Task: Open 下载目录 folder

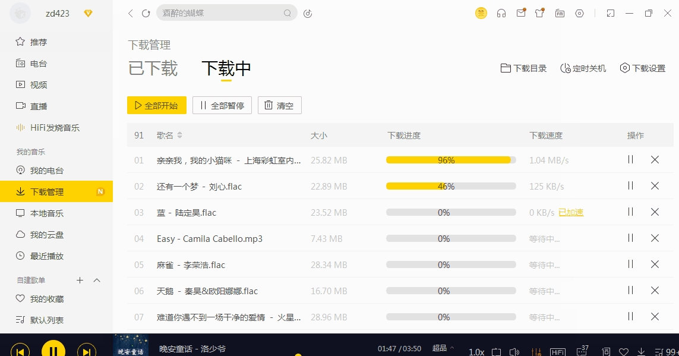Action: (x=523, y=68)
